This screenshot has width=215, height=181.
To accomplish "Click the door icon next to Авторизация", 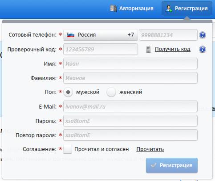I will click(113, 8).
